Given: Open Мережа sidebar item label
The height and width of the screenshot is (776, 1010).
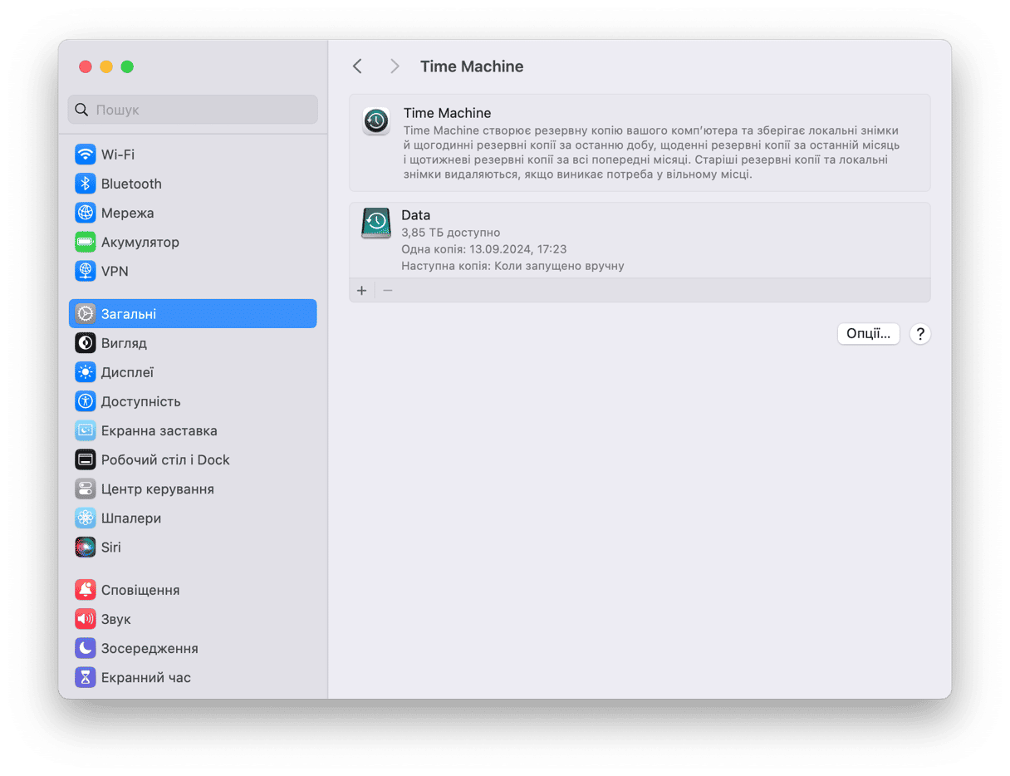Looking at the screenshot, I should click(x=127, y=213).
